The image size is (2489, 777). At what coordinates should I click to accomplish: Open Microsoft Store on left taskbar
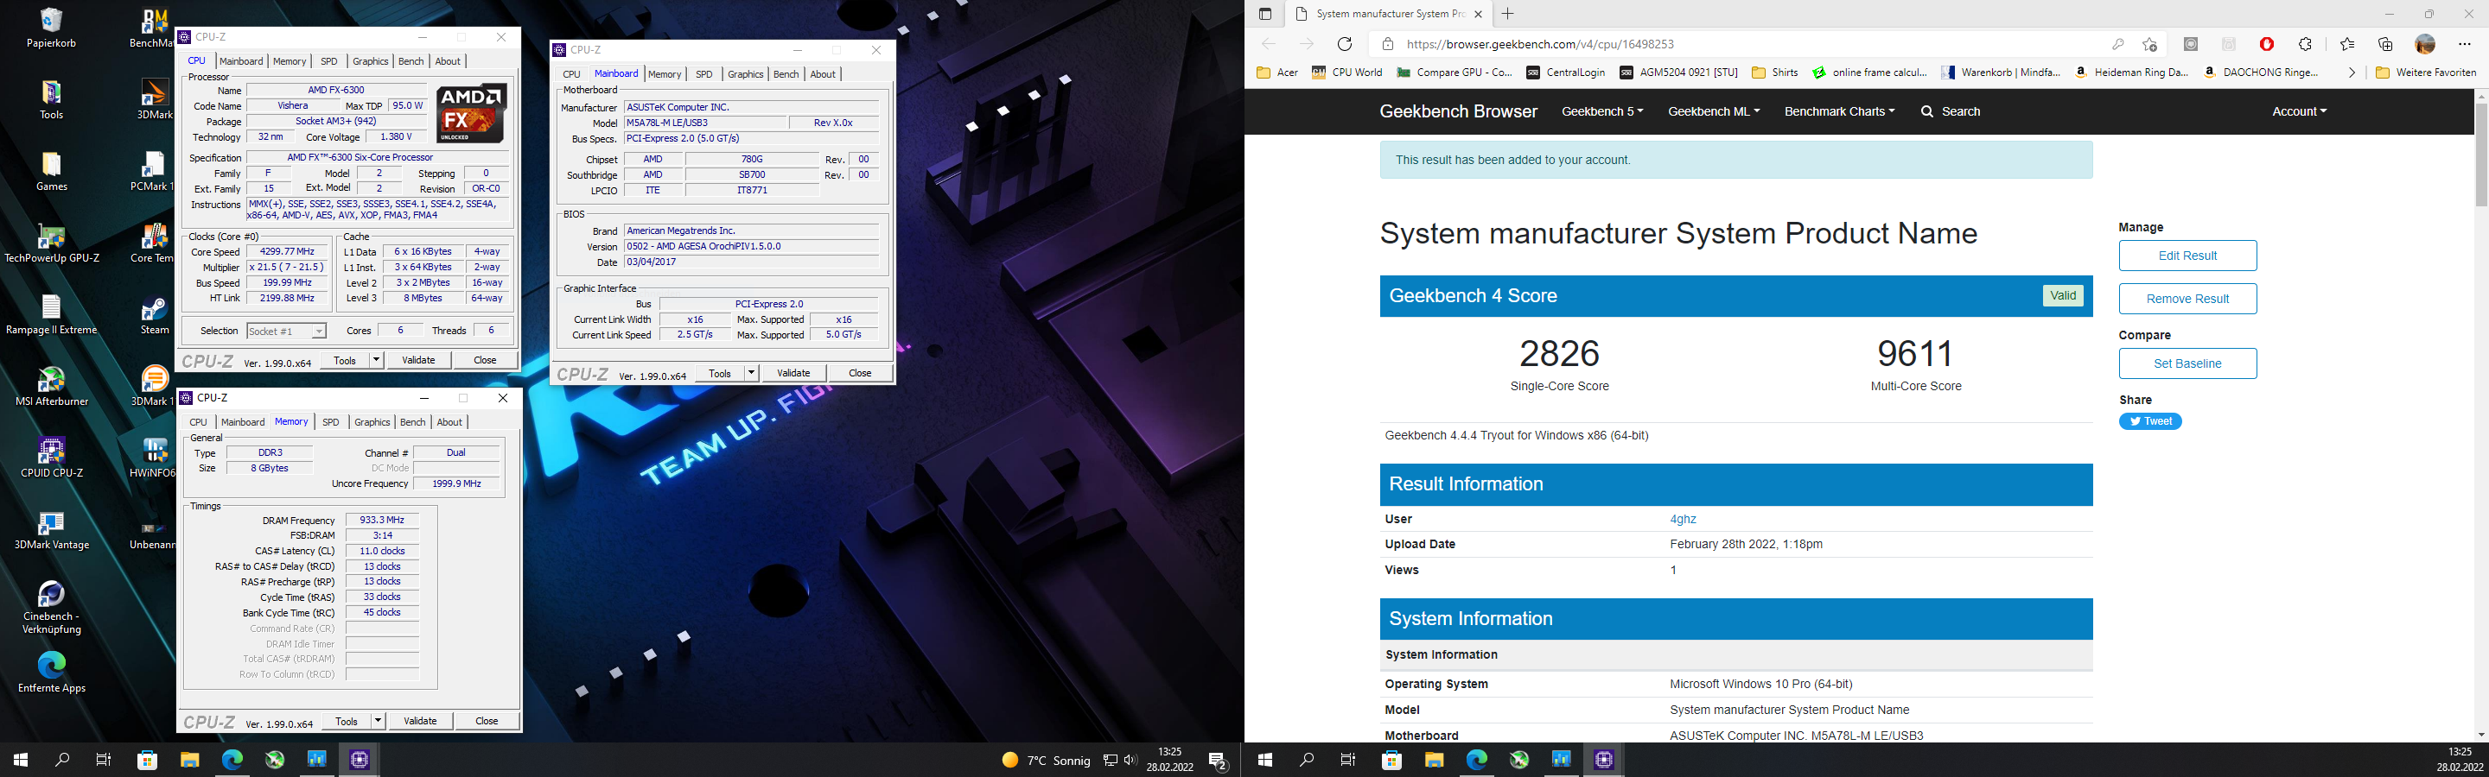pos(147,760)
